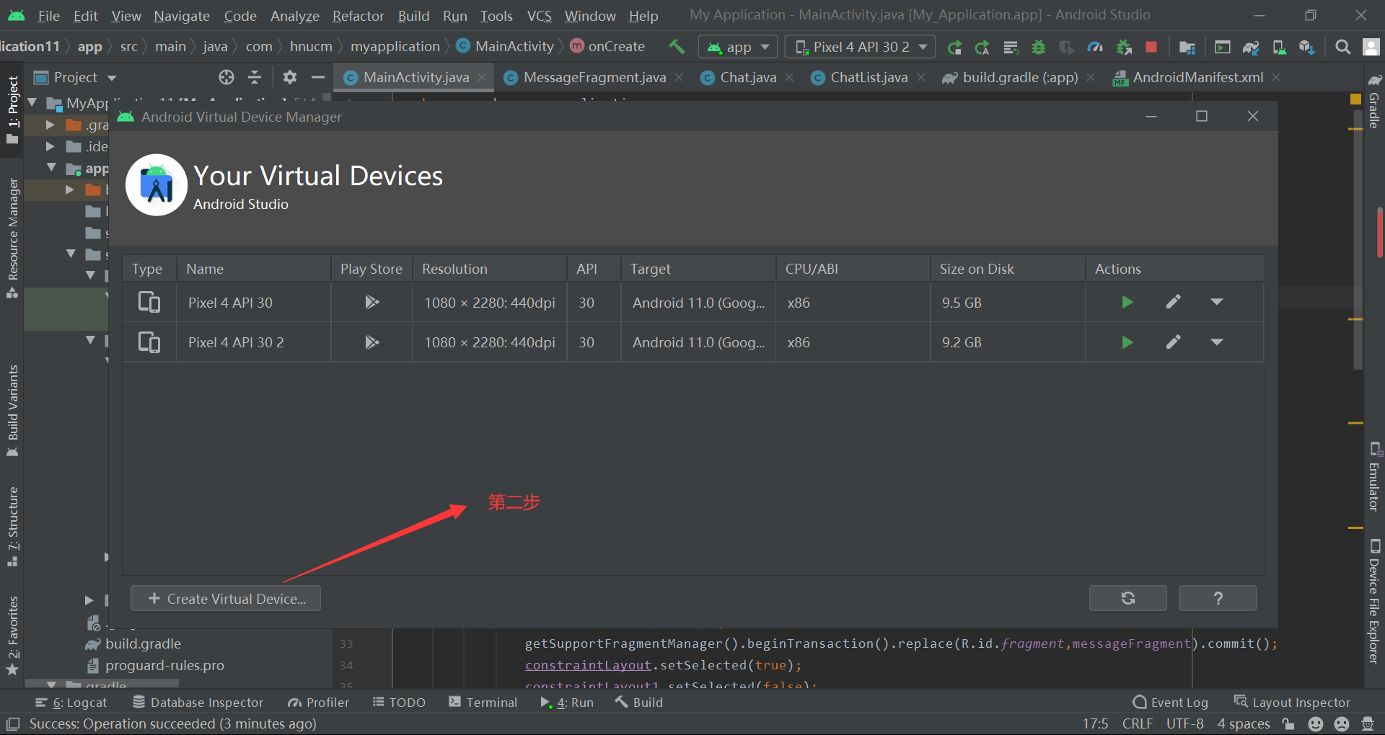Viewport: 1385px width, 735px height.
Task: Toggle the Layout Inspector window
Action: (1292, 703)
